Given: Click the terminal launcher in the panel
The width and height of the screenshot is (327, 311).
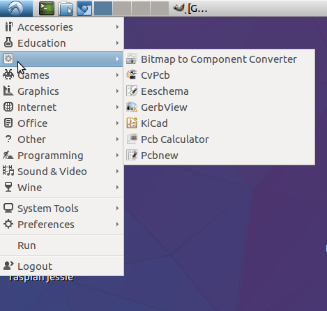Looking at the screenshot, I should (47, 8).
